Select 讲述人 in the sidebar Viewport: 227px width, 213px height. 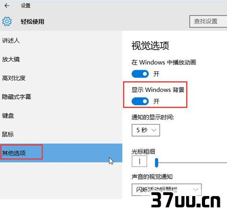[11, 41]
